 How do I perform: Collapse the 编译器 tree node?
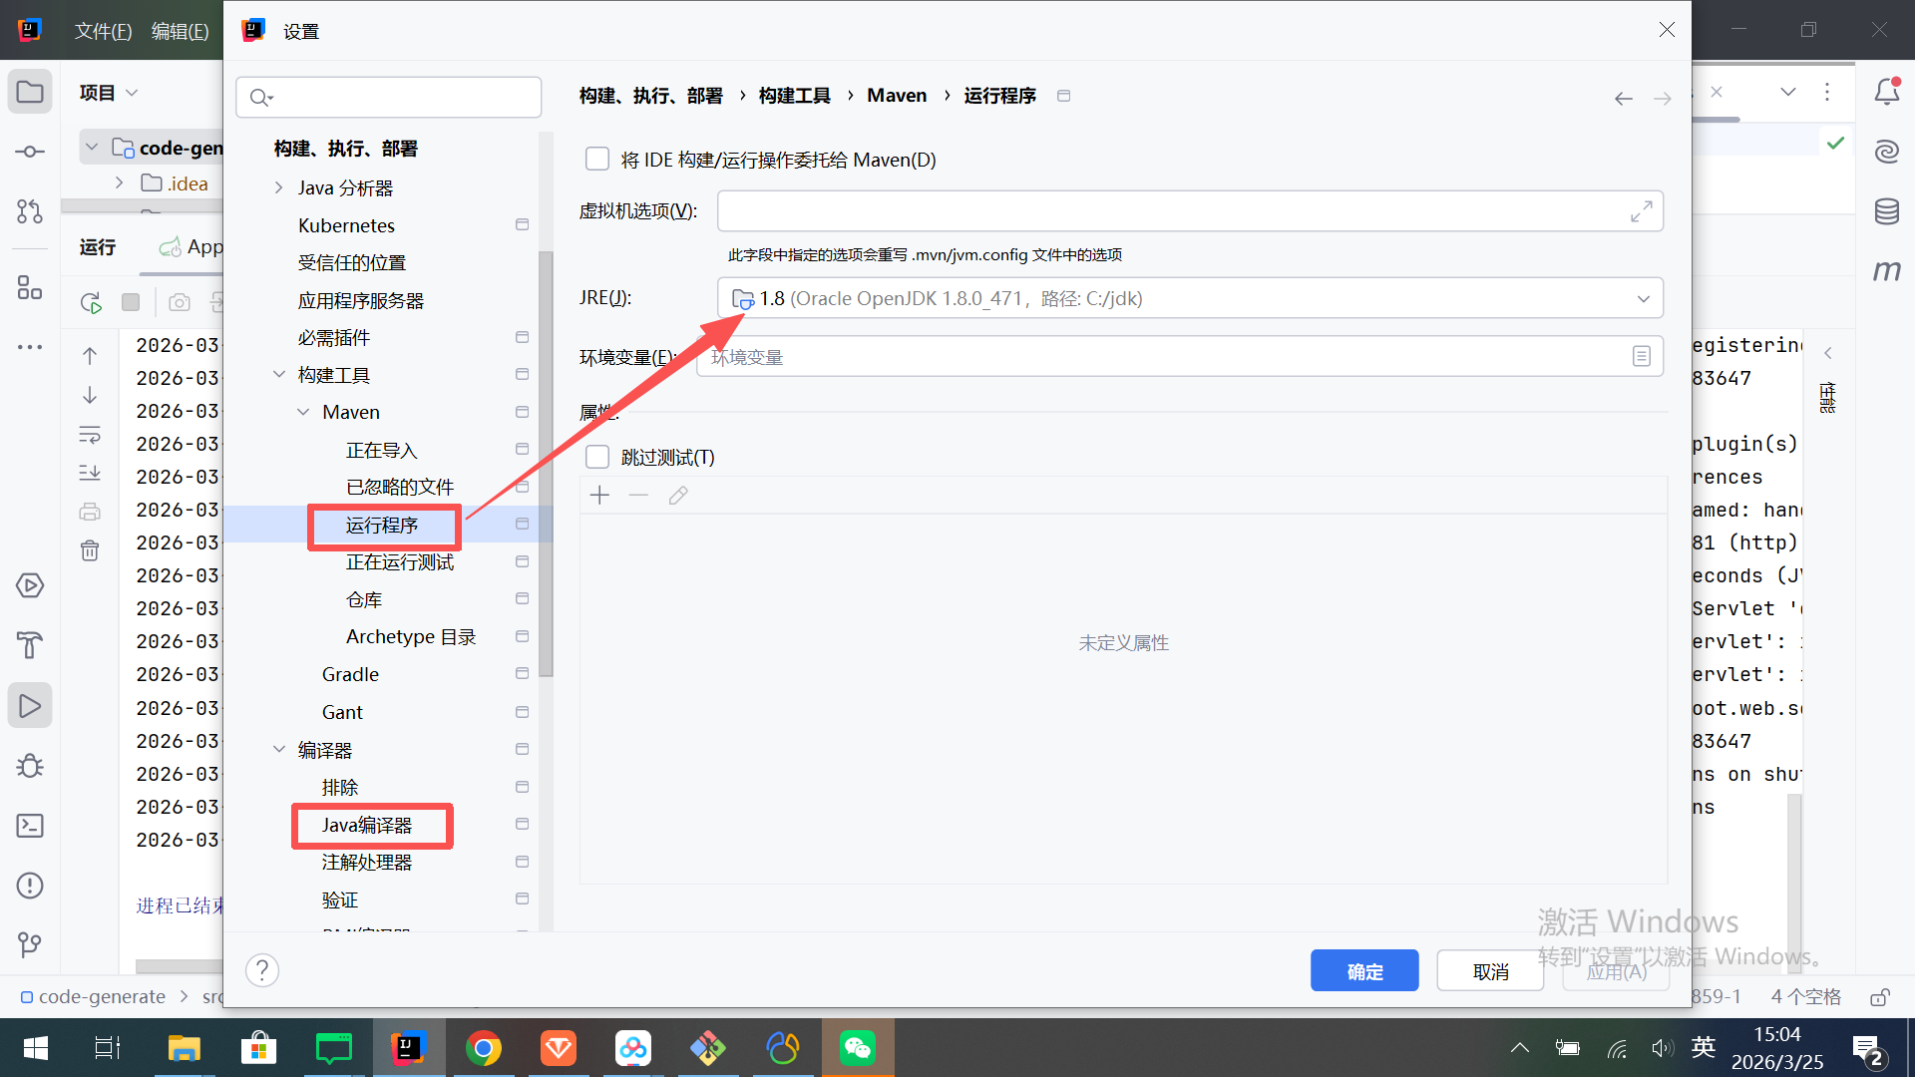point(279,750)
